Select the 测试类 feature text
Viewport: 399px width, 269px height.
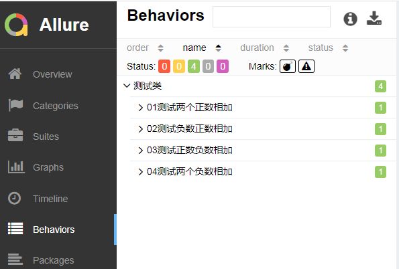click(x=148, y=86)
